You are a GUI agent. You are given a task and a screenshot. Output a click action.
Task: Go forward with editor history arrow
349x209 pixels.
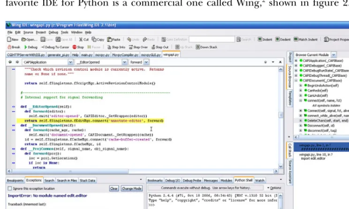(17, 62)
